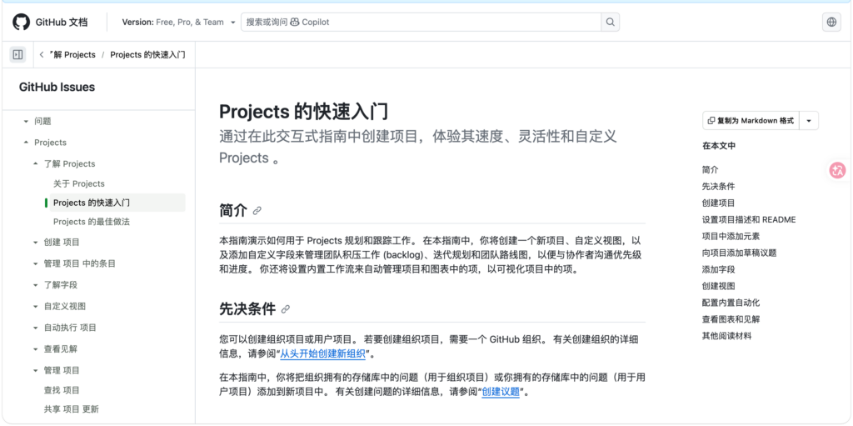This screenshot has height=426, width=853.
Task: Open the 从头开始创建新组织 link
Action: coord(322,353)
